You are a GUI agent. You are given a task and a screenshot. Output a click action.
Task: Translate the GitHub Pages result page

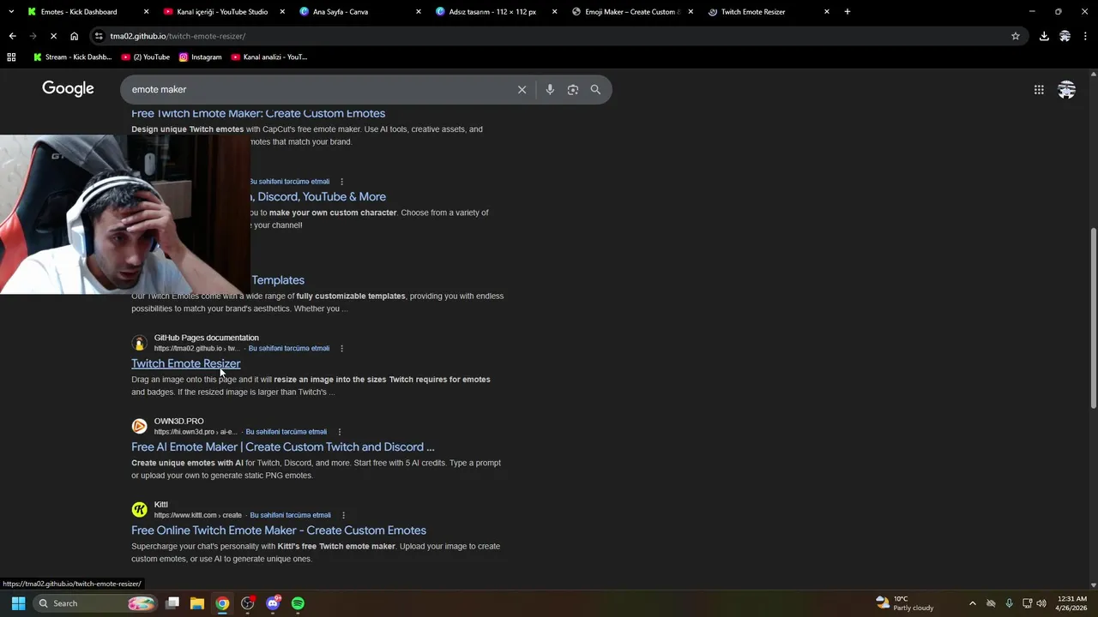pos(289,349)
